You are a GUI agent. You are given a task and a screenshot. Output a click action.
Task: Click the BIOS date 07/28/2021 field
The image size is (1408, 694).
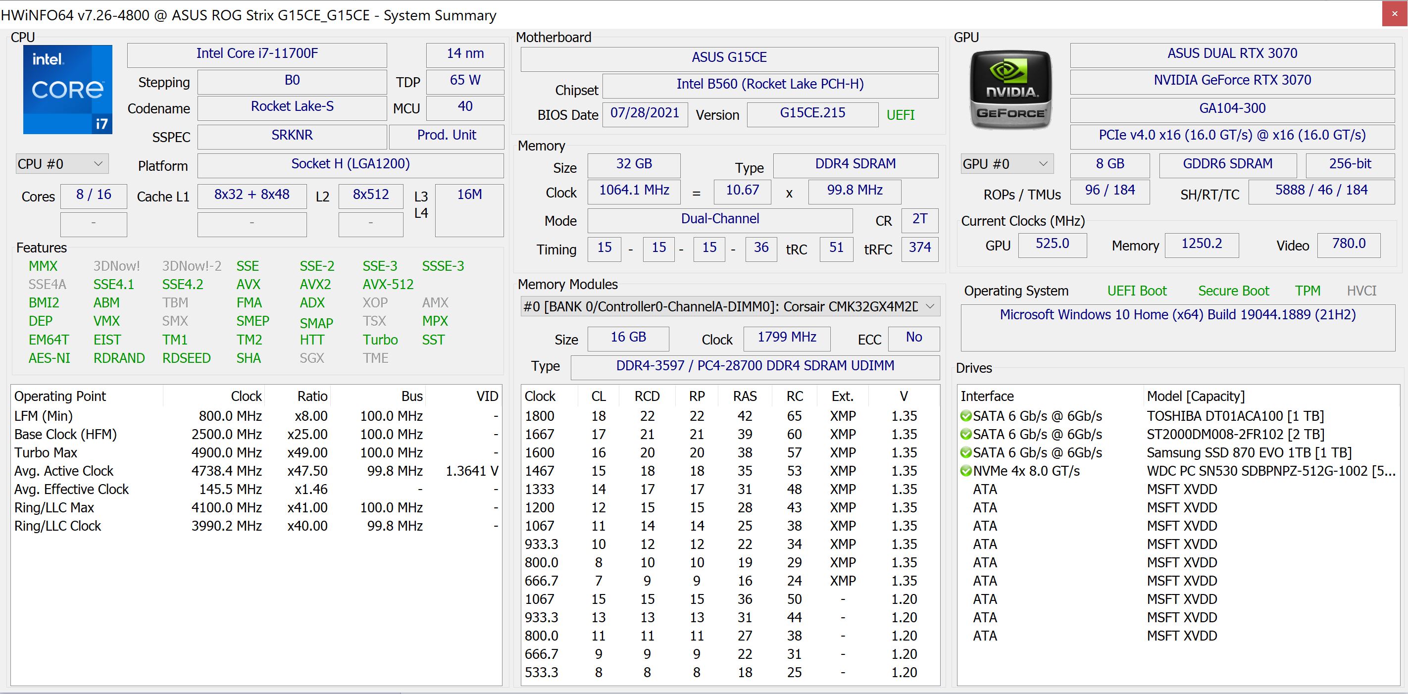[x=645, y=114]
